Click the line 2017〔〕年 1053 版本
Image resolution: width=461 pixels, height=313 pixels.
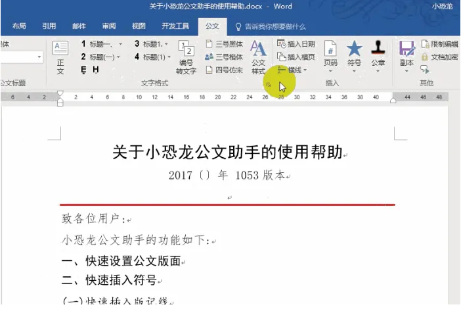click(x=227, y=175)
